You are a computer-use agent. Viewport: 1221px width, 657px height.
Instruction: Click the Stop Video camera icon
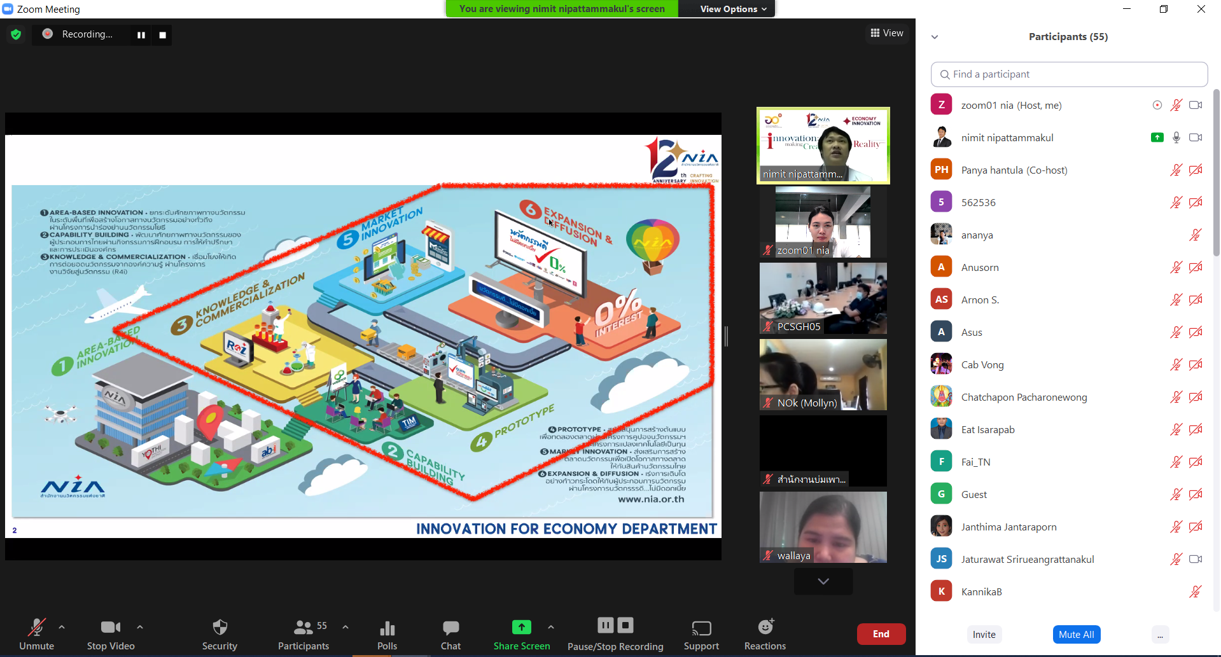point(111,627)
